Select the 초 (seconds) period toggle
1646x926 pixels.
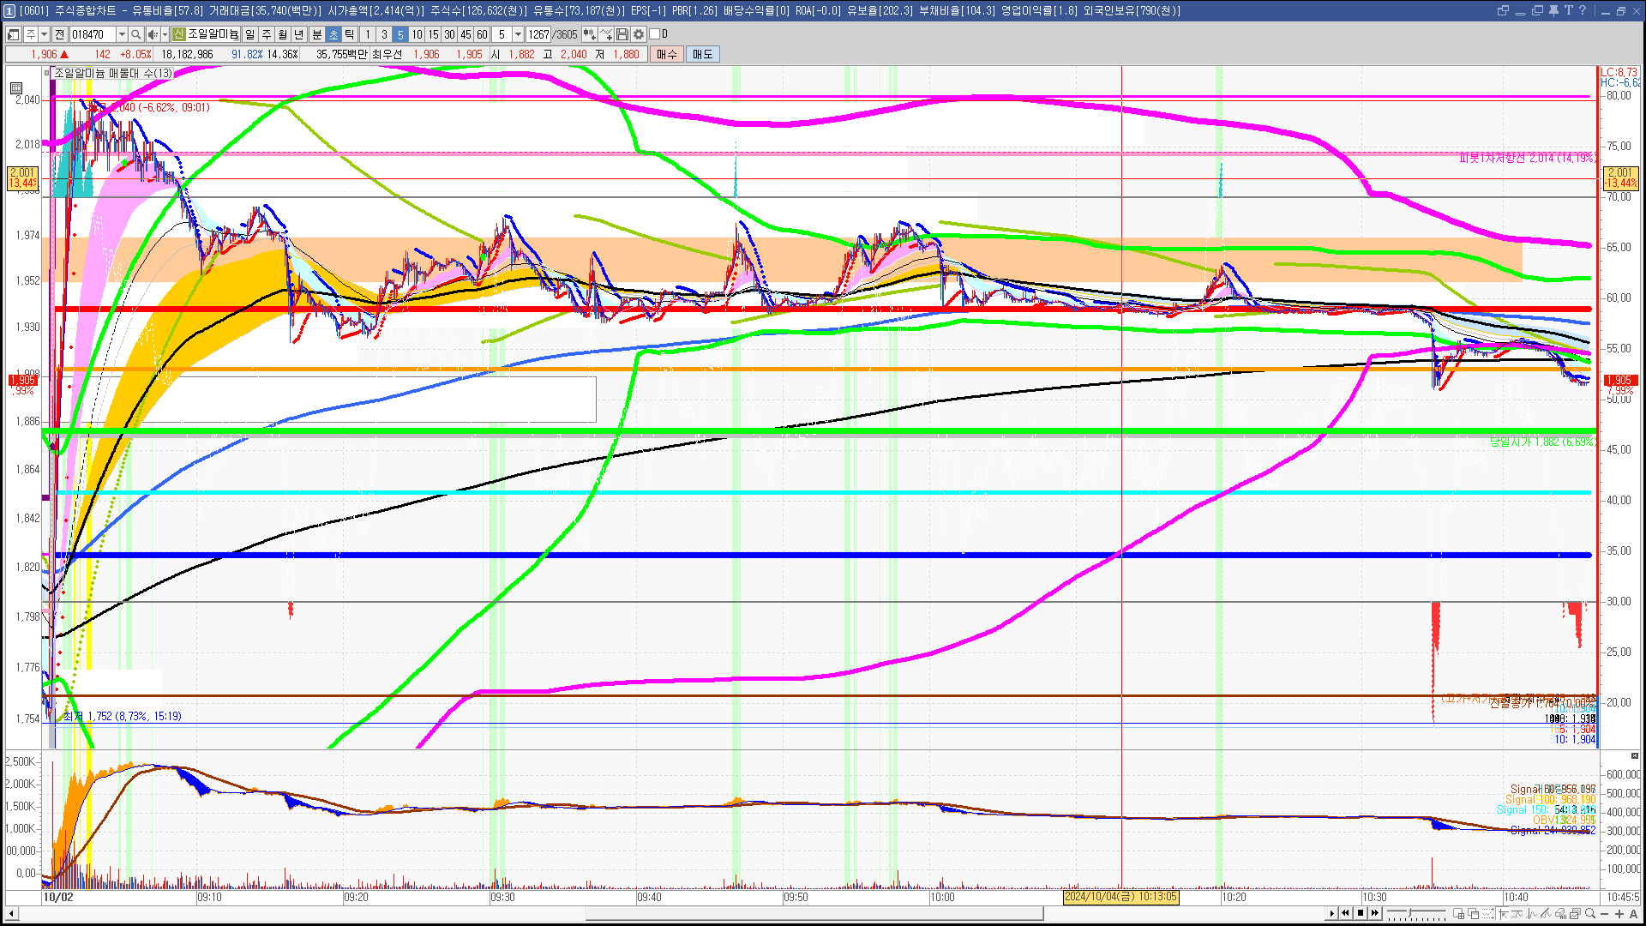click(x=333, y=34)
